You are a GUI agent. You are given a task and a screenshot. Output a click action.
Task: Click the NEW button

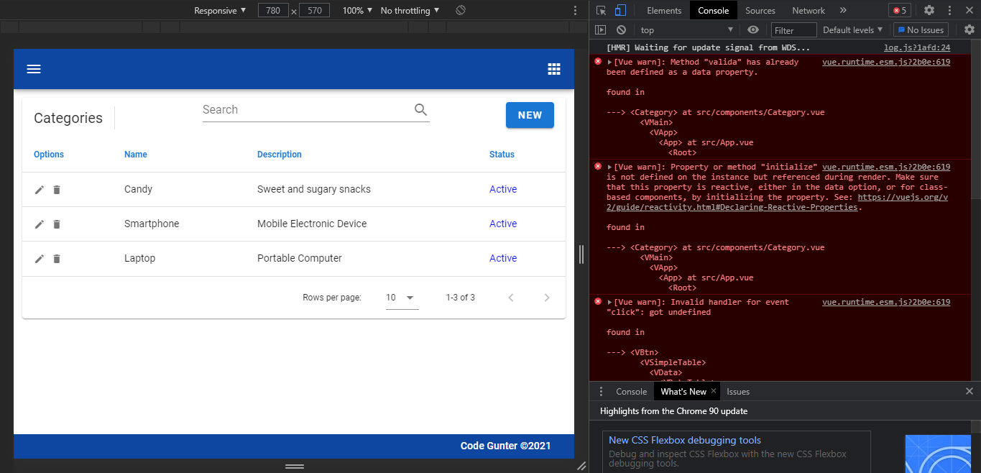tap(530, 115)
